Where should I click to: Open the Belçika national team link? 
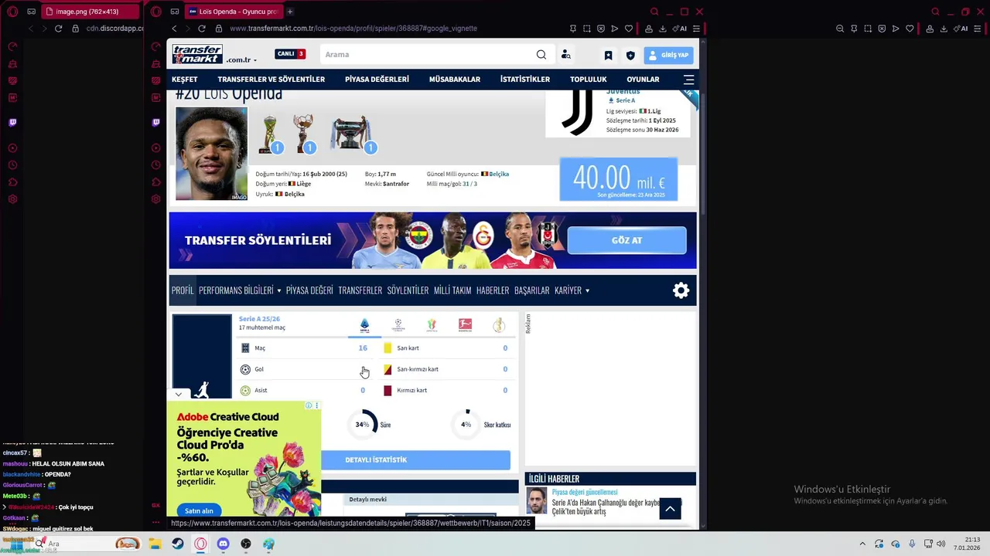(499, 174)
